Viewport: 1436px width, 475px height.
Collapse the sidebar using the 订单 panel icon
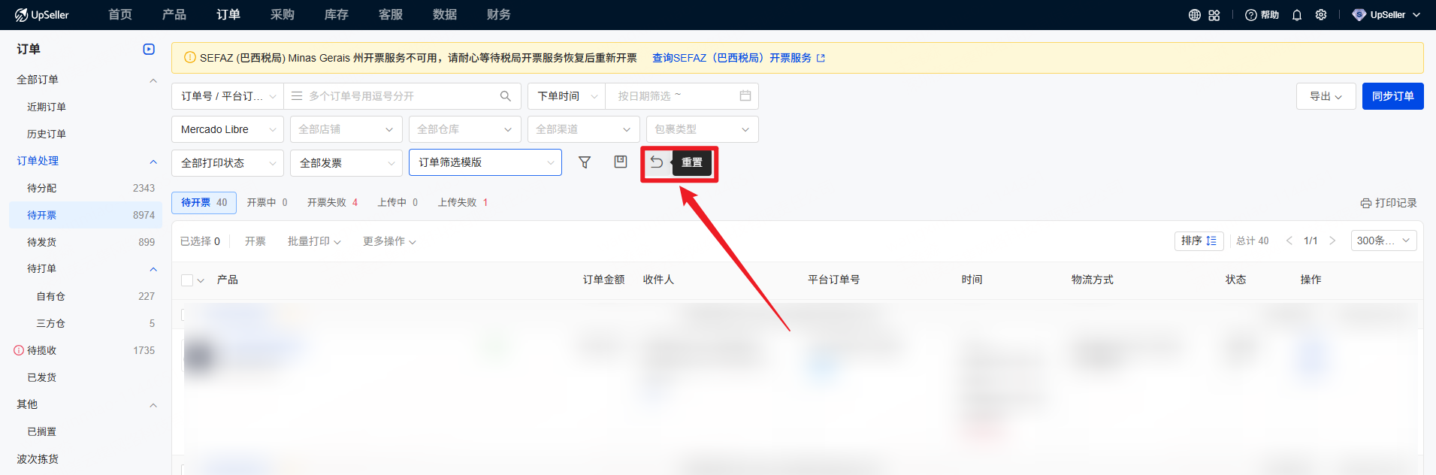click(x=149, y=50)
